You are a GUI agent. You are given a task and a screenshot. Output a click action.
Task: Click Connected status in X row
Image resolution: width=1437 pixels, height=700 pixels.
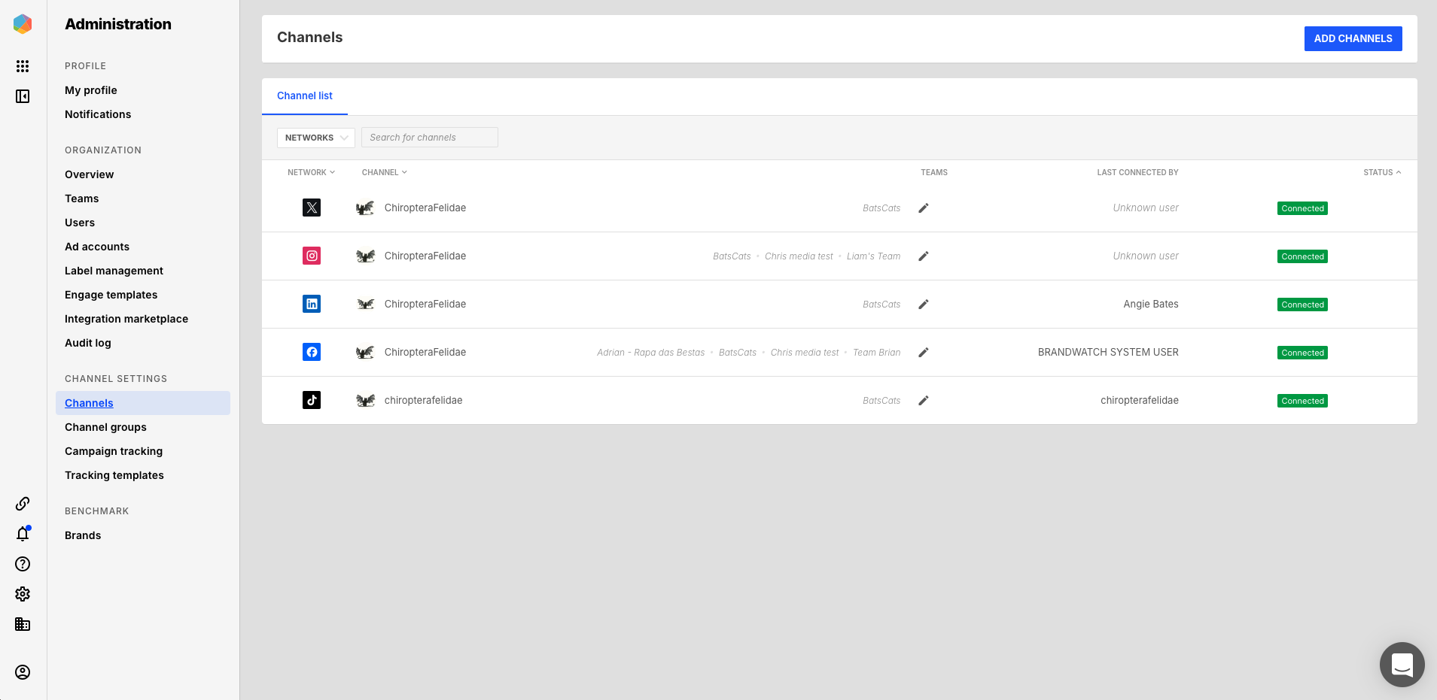click(1302, 208)
